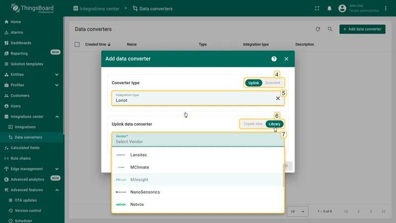Click the Select Vendor input field

[x=198, y=139]
